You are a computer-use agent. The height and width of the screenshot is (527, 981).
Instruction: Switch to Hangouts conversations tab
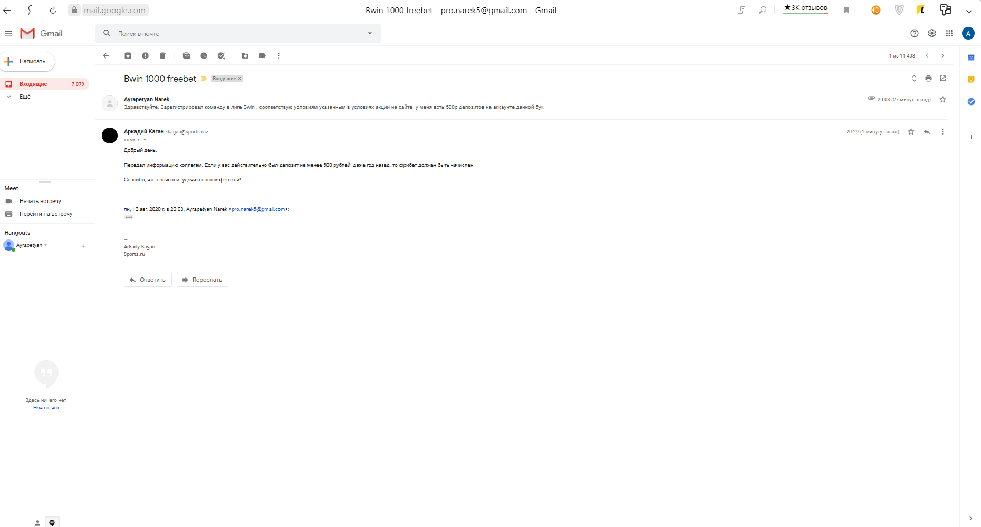click(x=52, y=523)
